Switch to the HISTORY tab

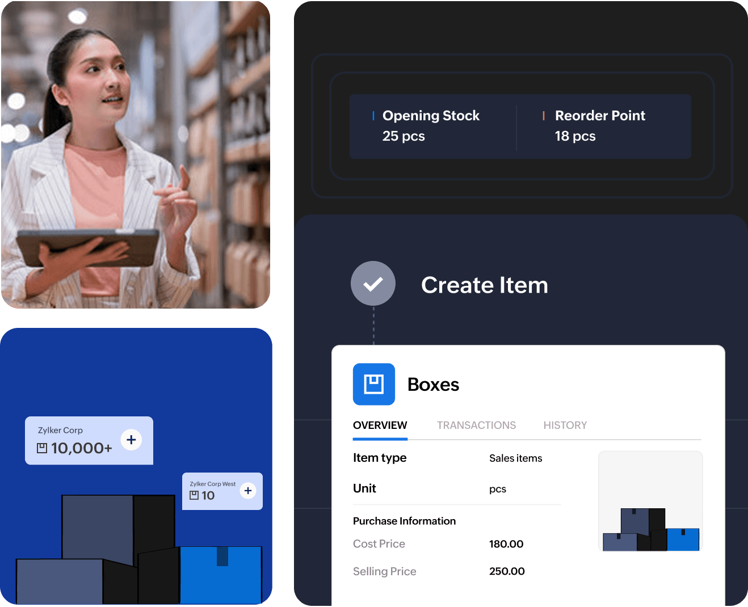point(565,425)
